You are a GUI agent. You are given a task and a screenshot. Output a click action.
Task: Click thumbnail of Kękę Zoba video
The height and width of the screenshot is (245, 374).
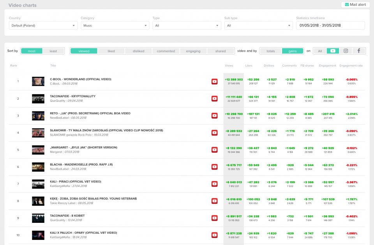[38, 201]
